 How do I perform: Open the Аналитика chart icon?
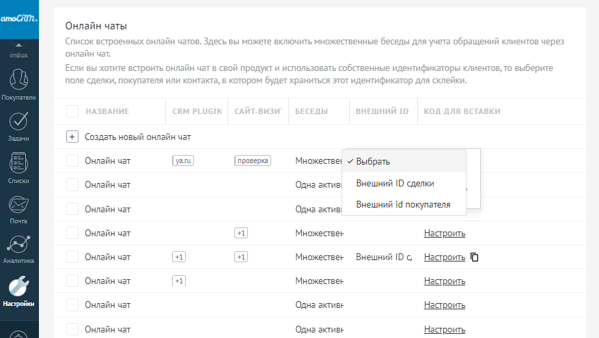tap(19, 245)
